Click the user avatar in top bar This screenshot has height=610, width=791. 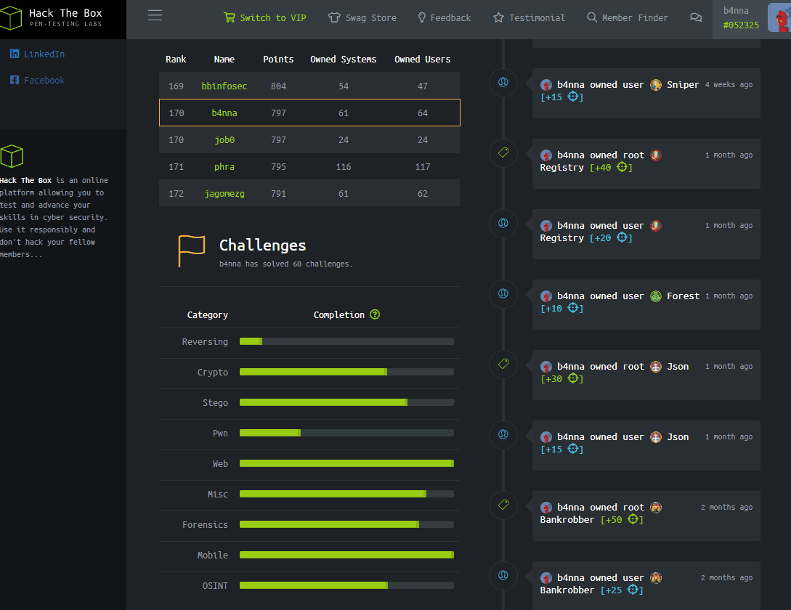click(x=779, y=17)
